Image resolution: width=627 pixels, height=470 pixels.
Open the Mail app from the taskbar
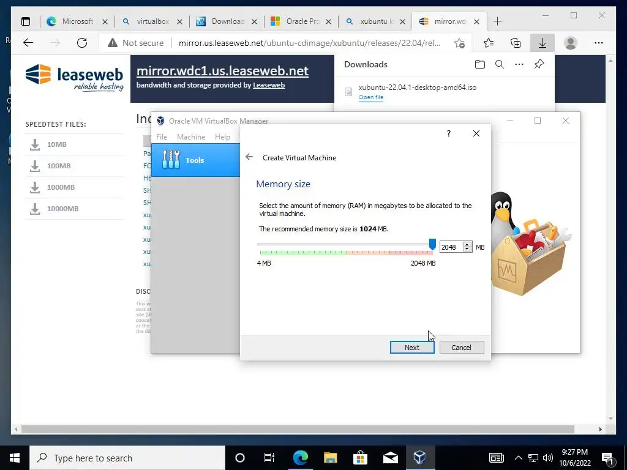click(x=390, y=458)
